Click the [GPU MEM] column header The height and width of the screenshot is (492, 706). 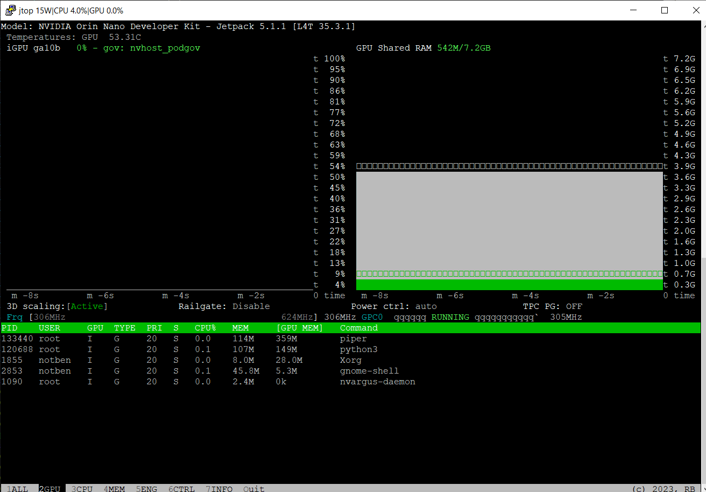tap(300, 328)
